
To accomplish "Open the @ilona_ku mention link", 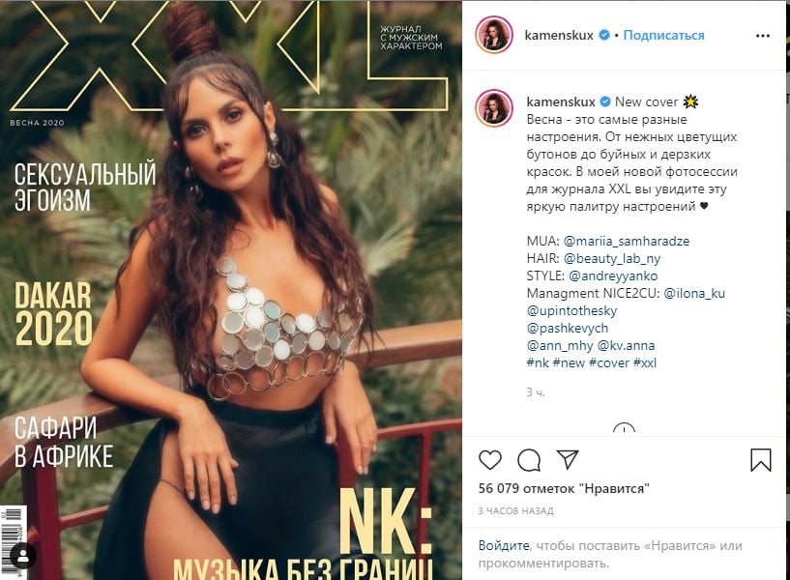I will point(694,293).
